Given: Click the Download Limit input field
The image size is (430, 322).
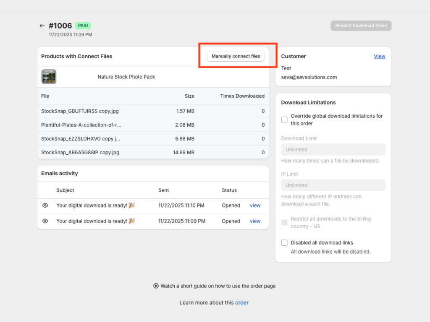Looking at the screenshot, I should coord(333,150).
